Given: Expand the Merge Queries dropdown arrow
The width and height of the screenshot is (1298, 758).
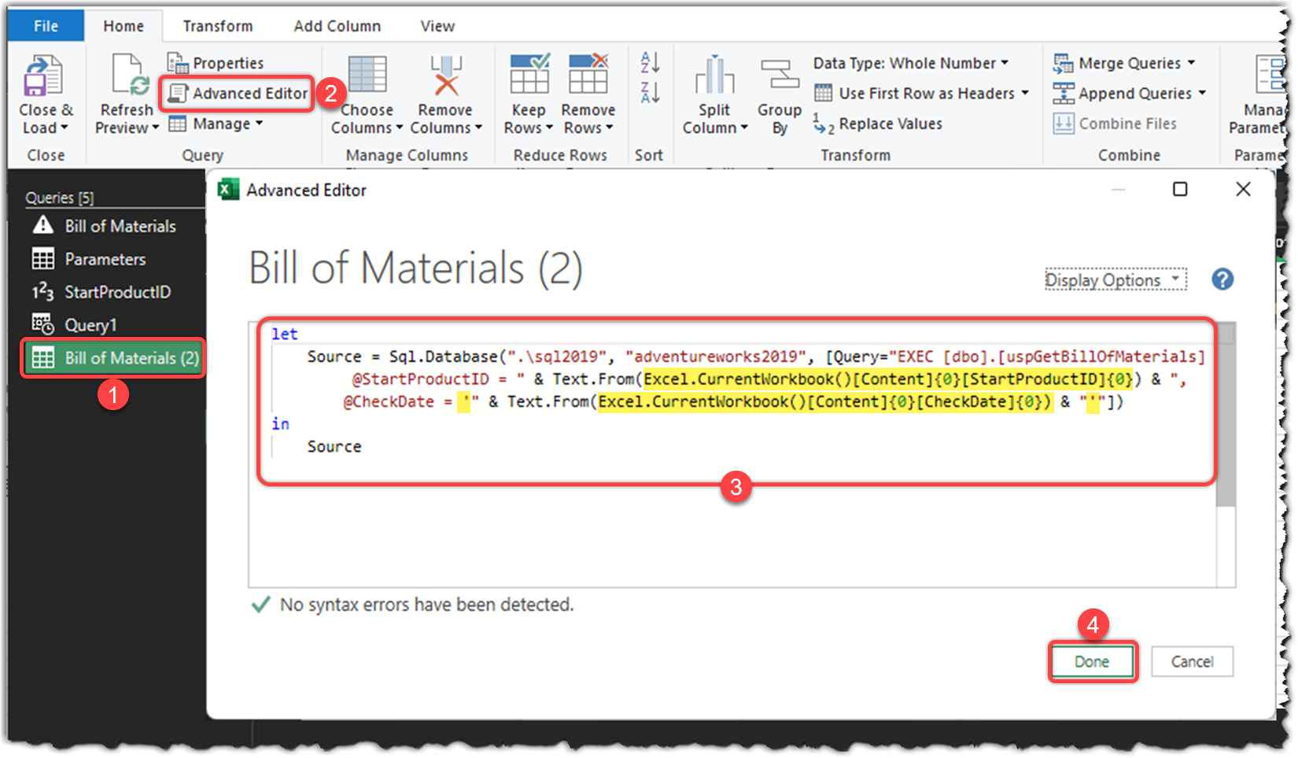Looking at the screenshot, I should pos(1191,63).
